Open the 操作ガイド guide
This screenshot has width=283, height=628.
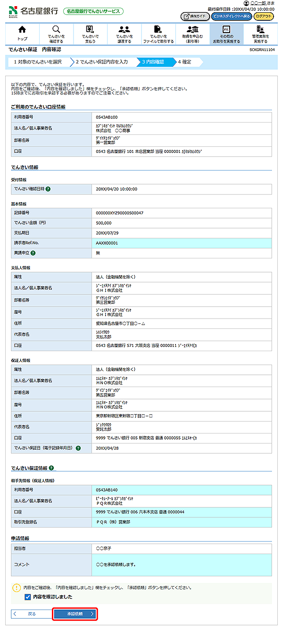195,17
